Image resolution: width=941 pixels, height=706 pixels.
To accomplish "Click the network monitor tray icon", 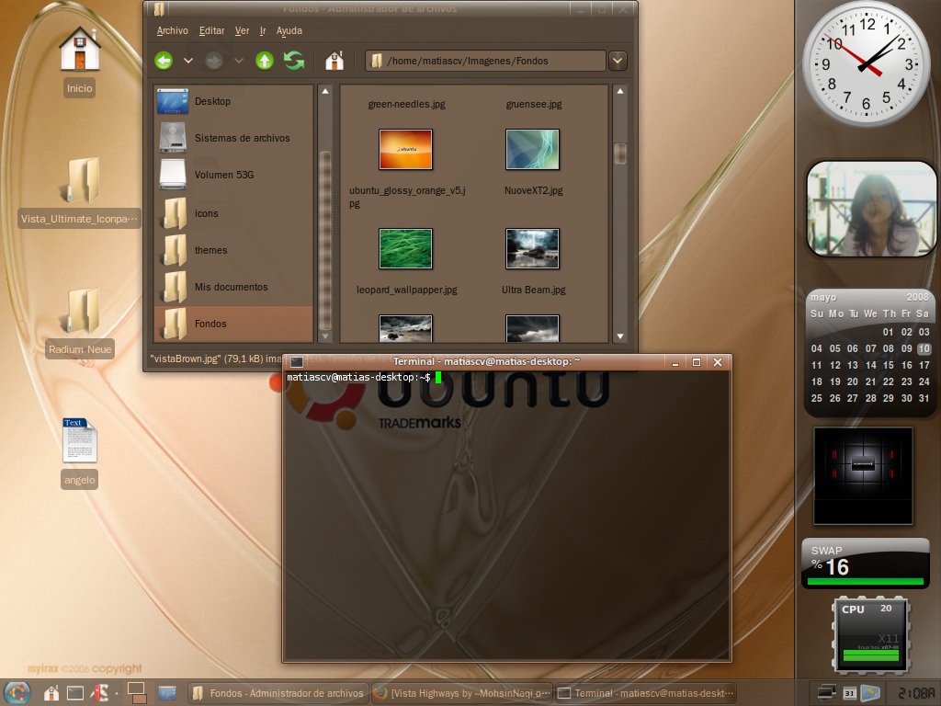I will (826, 693).
